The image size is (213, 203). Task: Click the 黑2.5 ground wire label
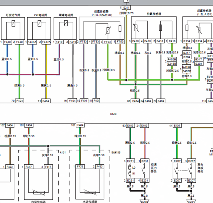[191, 196]
